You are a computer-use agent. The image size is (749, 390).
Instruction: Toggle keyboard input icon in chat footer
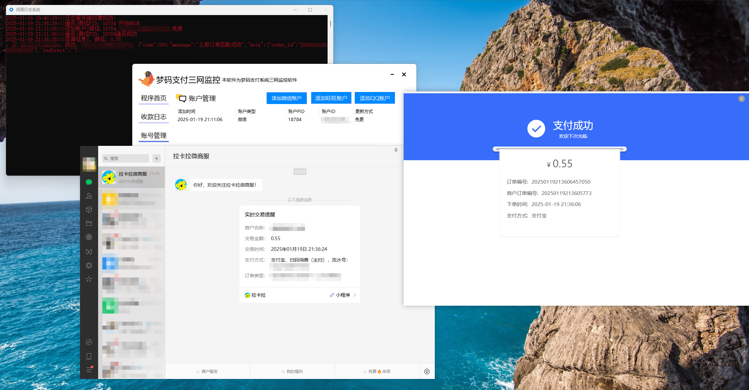coord(427,371)
